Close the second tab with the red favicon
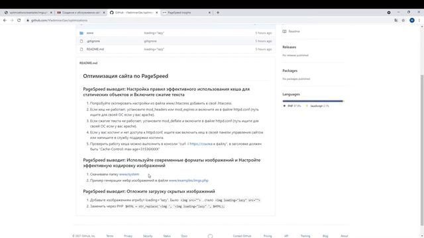Viewport: 424px width, 238px height. point(104,13)
